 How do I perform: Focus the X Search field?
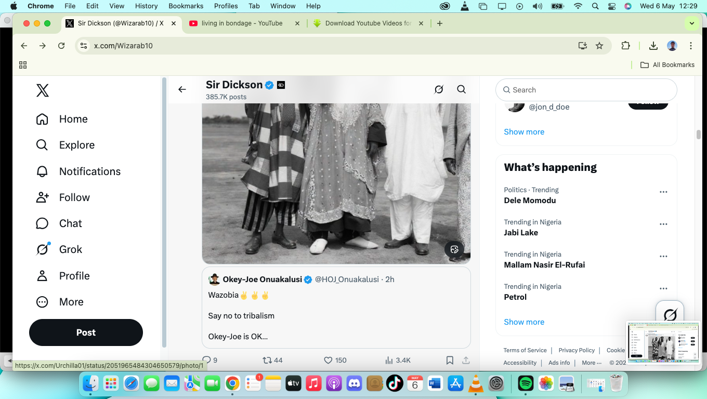(x=586, y=90)
